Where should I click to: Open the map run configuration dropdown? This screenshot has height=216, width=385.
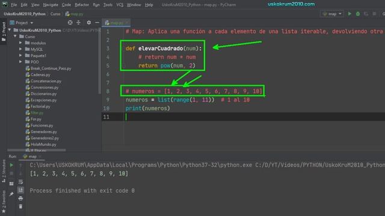[332, 14]
